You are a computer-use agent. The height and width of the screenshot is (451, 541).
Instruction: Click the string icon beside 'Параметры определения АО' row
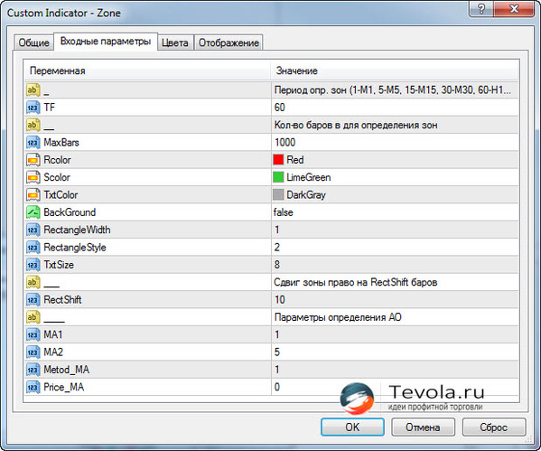[33, 317]
